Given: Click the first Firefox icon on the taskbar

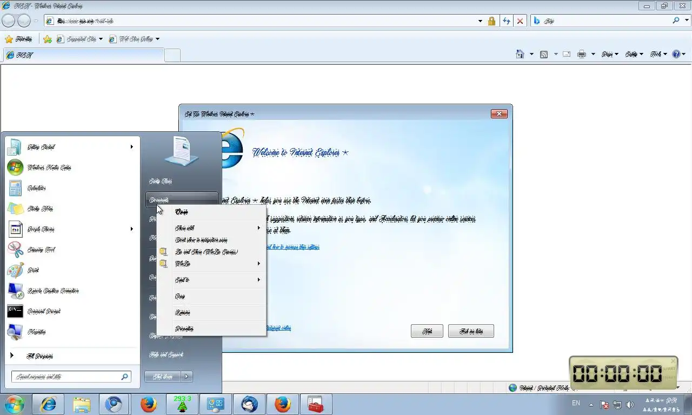Looking at the screenshot, I should (149, 404).
